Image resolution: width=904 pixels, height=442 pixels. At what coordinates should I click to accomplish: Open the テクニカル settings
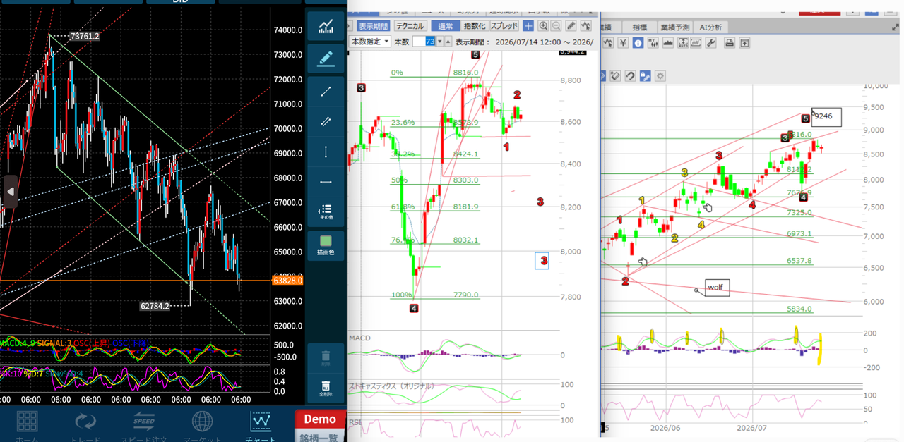410,26
